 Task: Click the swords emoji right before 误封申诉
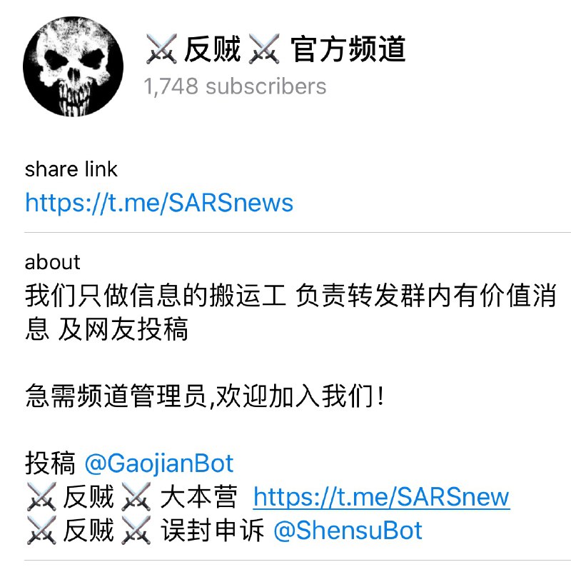[x=136, y=530]
